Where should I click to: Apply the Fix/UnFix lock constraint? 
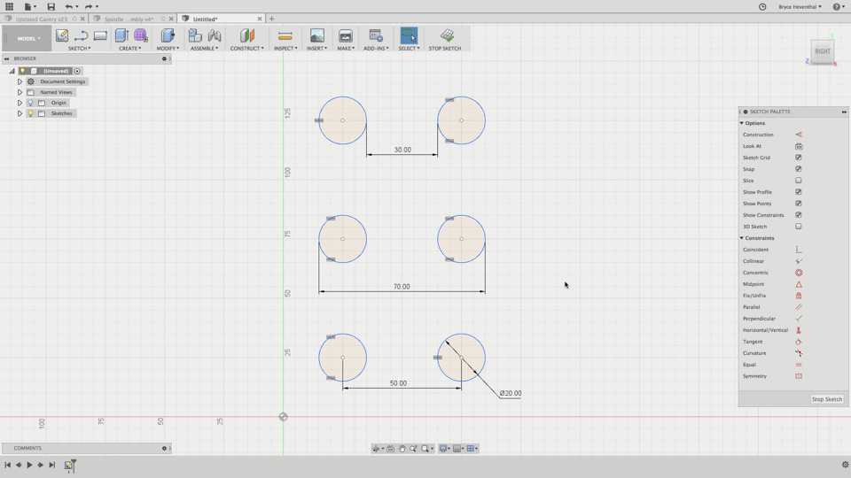coord(799,296)
